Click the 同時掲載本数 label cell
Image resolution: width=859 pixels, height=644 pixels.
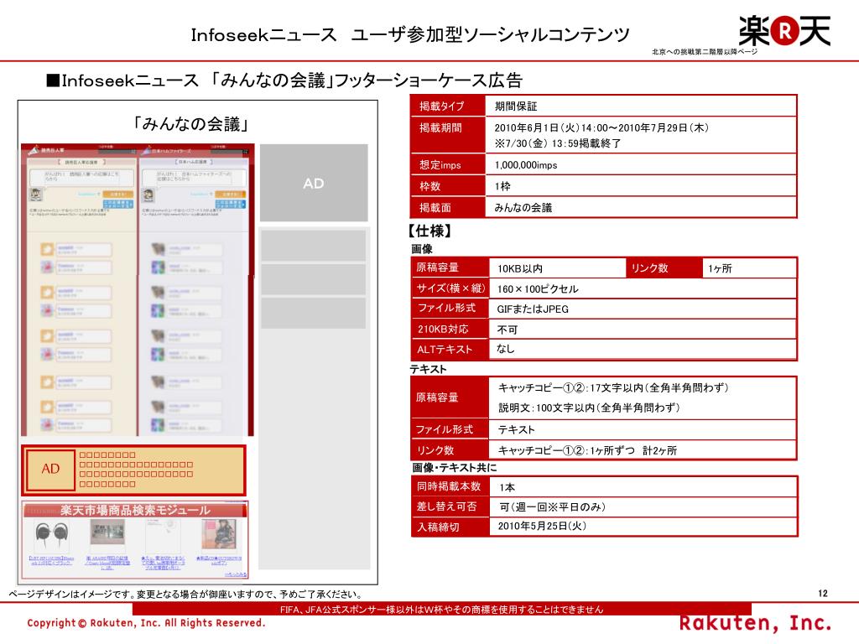point(450,486)
